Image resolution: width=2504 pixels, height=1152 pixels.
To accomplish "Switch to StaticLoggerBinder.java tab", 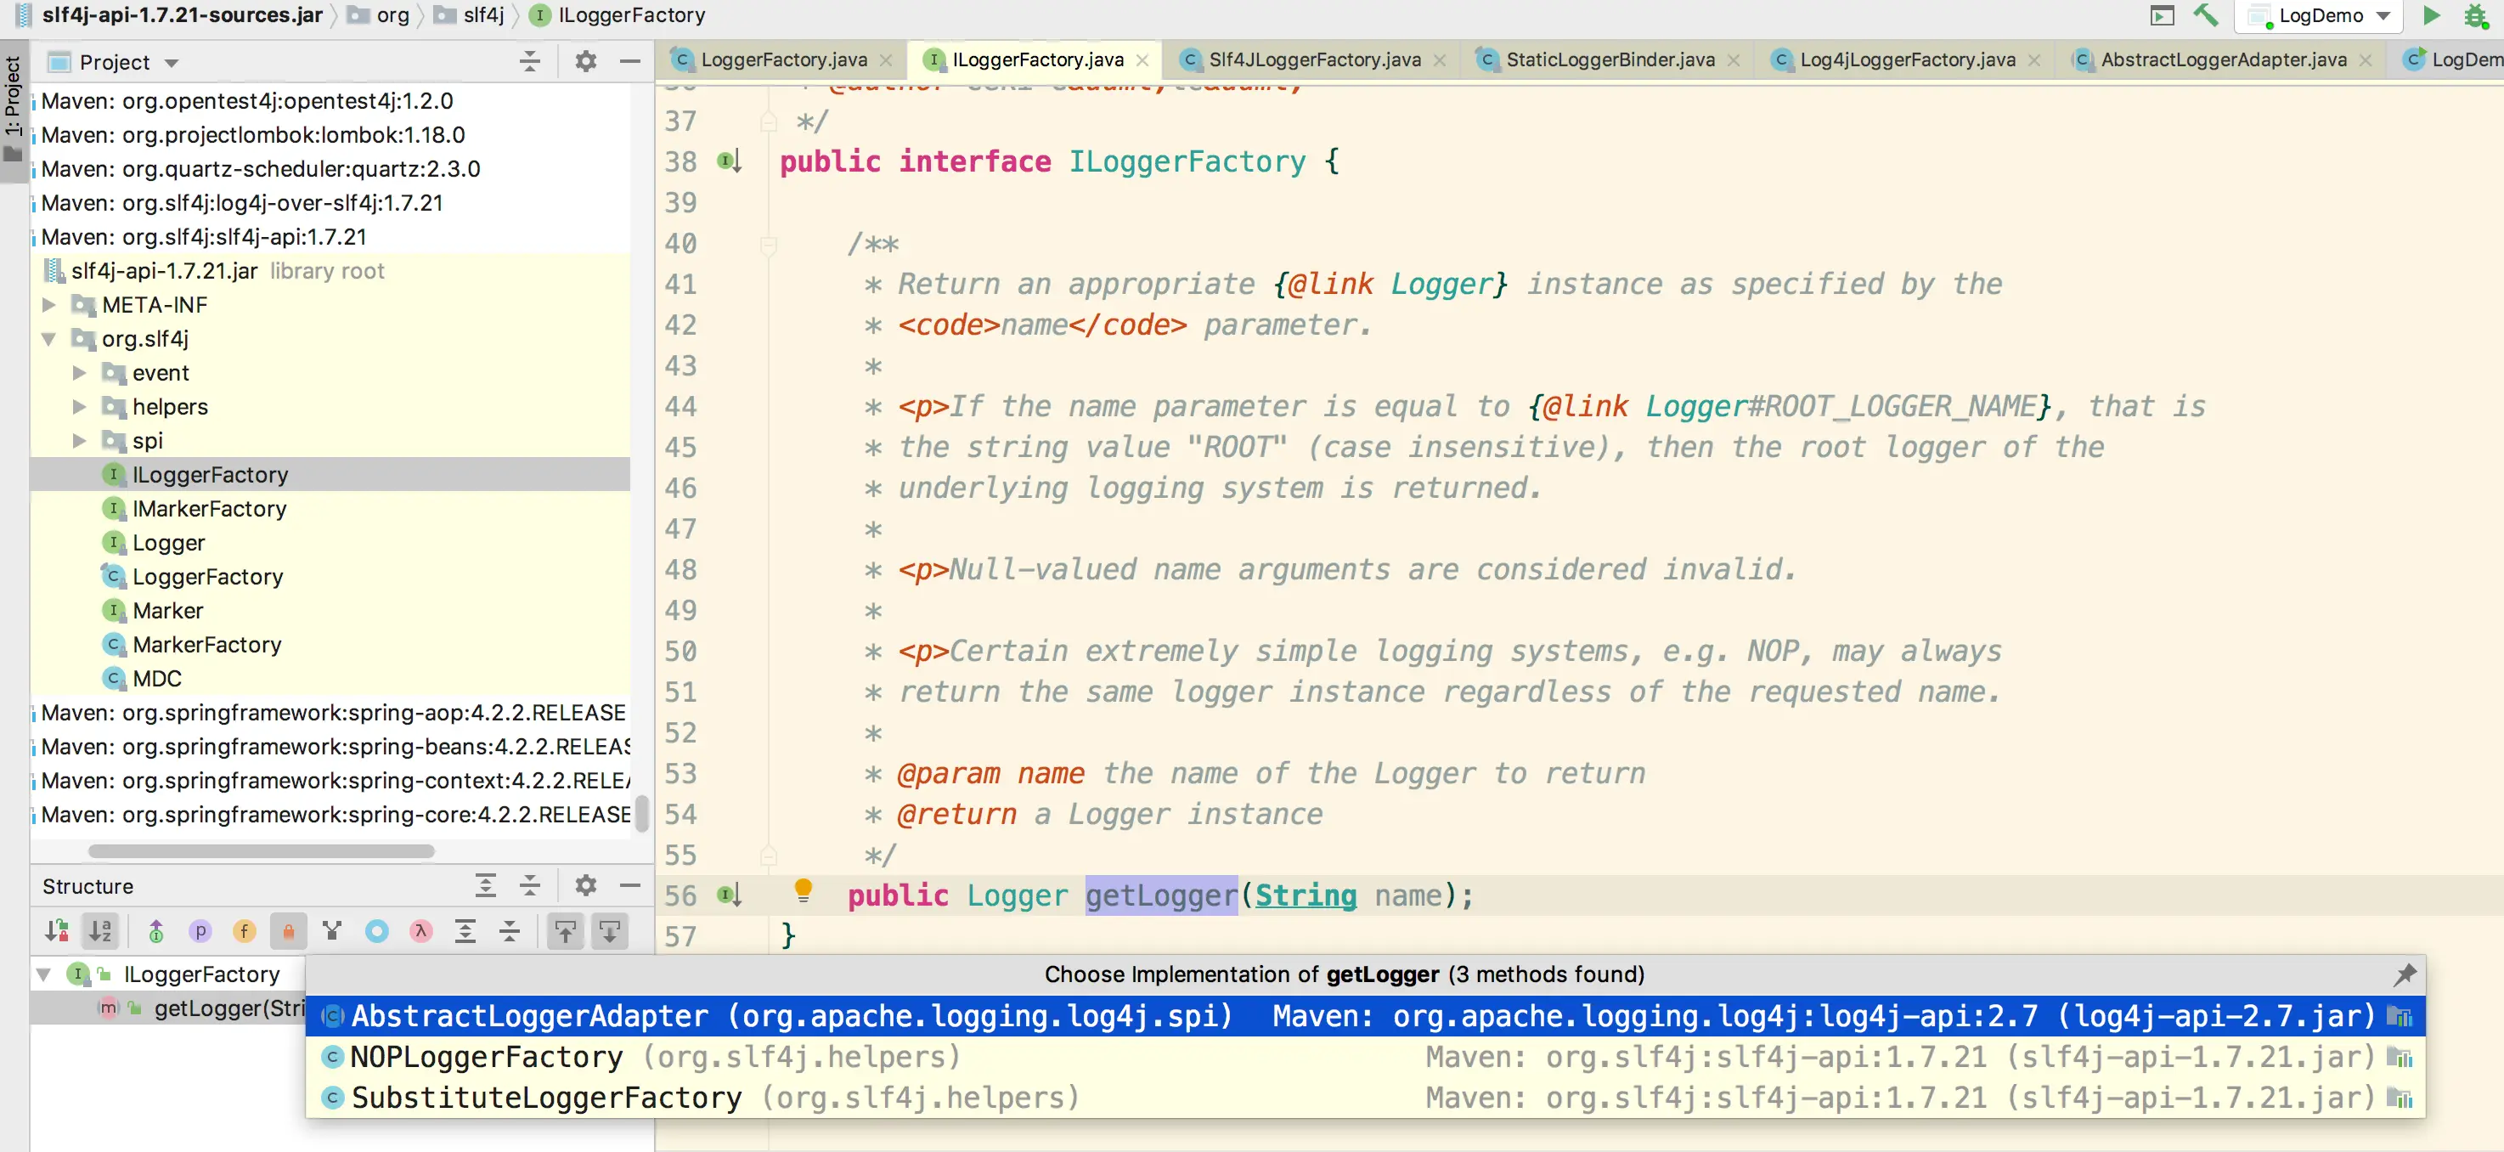I will [1610, 60].
